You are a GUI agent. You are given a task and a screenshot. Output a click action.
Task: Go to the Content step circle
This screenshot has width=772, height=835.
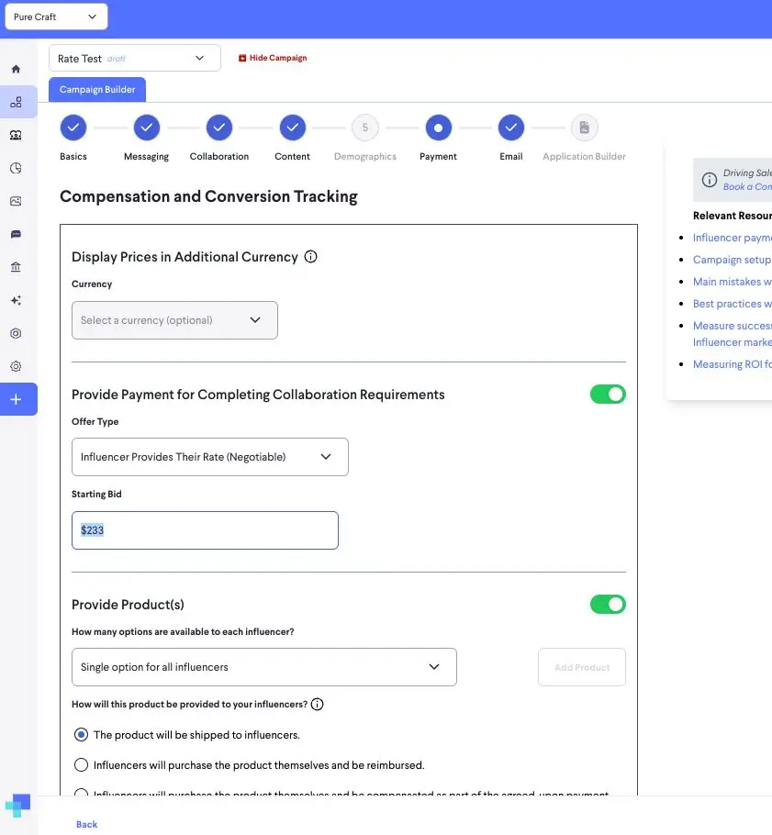click(x=293, y=128)
